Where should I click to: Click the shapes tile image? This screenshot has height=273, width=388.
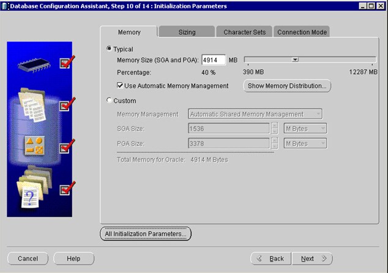click(x=35, y=145)
